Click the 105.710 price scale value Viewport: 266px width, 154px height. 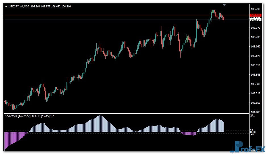[x=255, y=65]
